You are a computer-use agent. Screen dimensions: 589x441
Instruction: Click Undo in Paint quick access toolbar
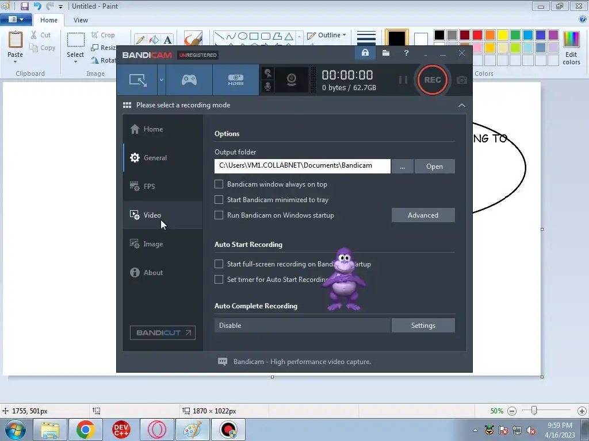[x=37, y=6]
